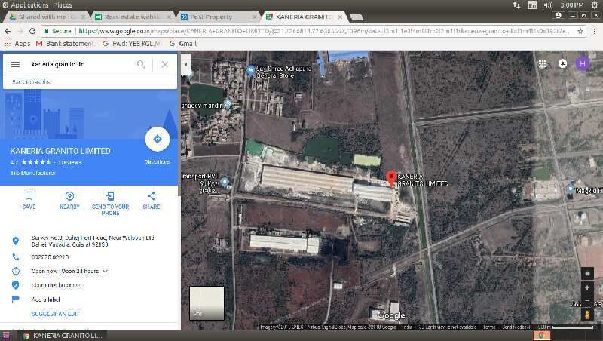Screen dimensions: 603x341
Task: Open the 3 reviews link
Action: (x=69, y=162)
